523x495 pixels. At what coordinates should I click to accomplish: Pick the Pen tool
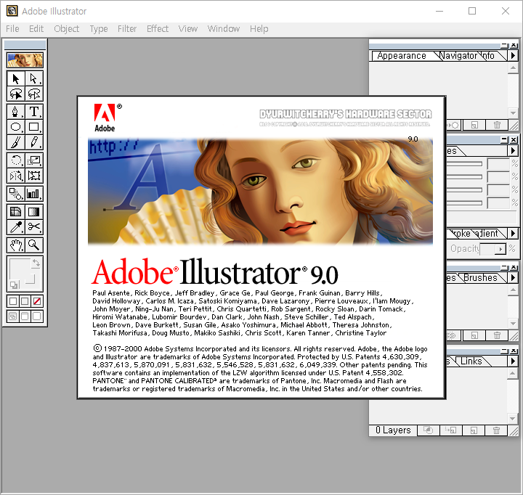point(16,112)
